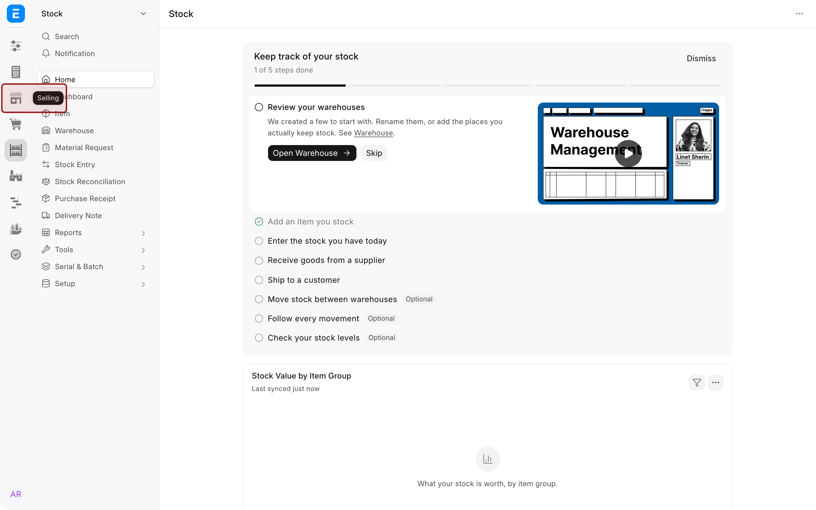Open the assets boxes icon in rail
The height and width of the screenshot is (510, 816).
coord(16,229)
